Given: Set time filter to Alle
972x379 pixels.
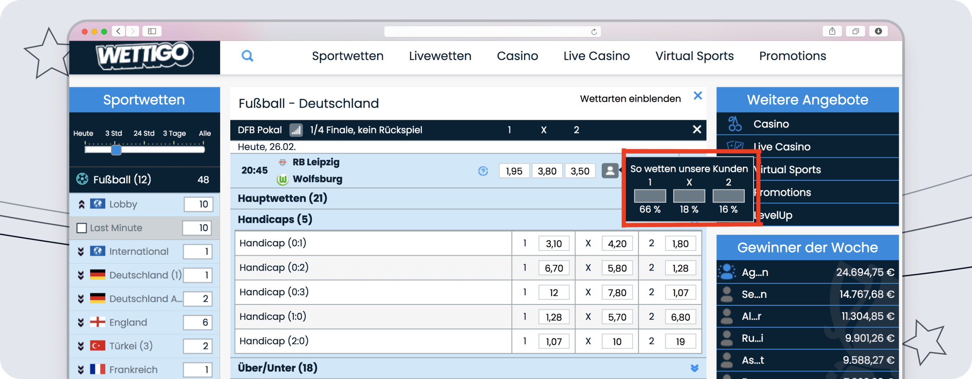Looking at the screenshot, I should click(x=205, y=133).
